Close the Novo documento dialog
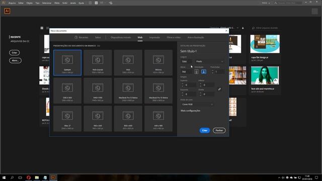Image resolution: width=322 pixels, height=181 pixels. tap(226, 31)
